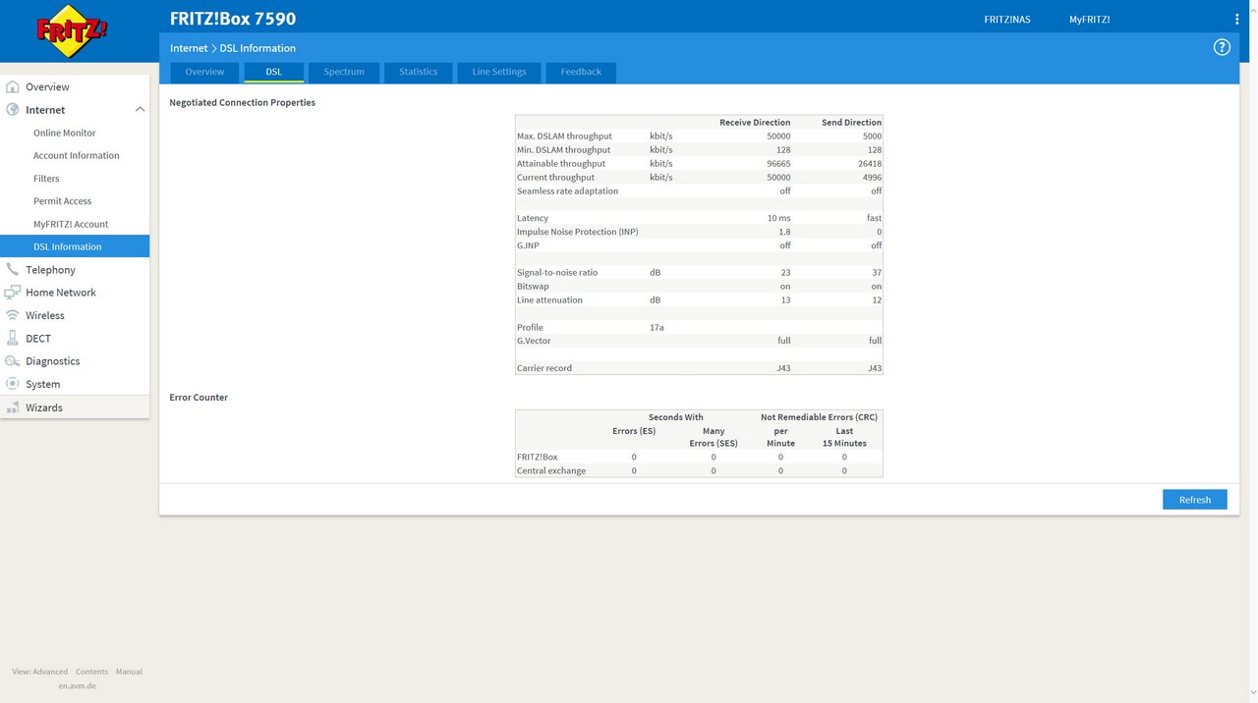Click the System gear icon
The height and width of the screenshot is (703, 1258).
tap(13, 384)
